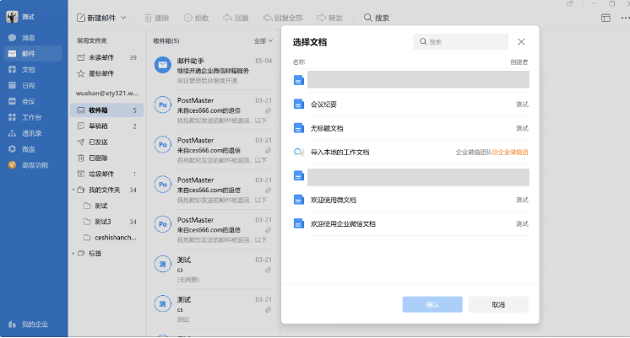
Task: Click the document search field in dialog
Action: click(x=464, y=41)
